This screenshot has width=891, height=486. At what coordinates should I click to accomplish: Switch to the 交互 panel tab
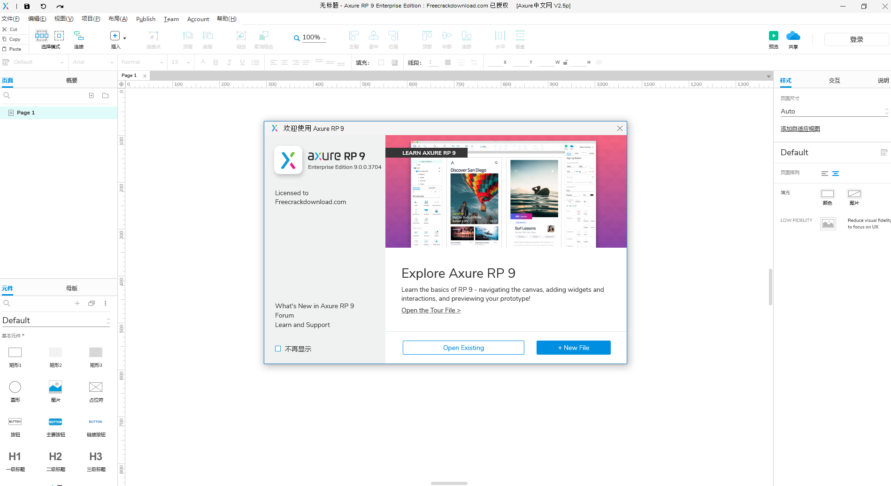click(x=835, y=80)
